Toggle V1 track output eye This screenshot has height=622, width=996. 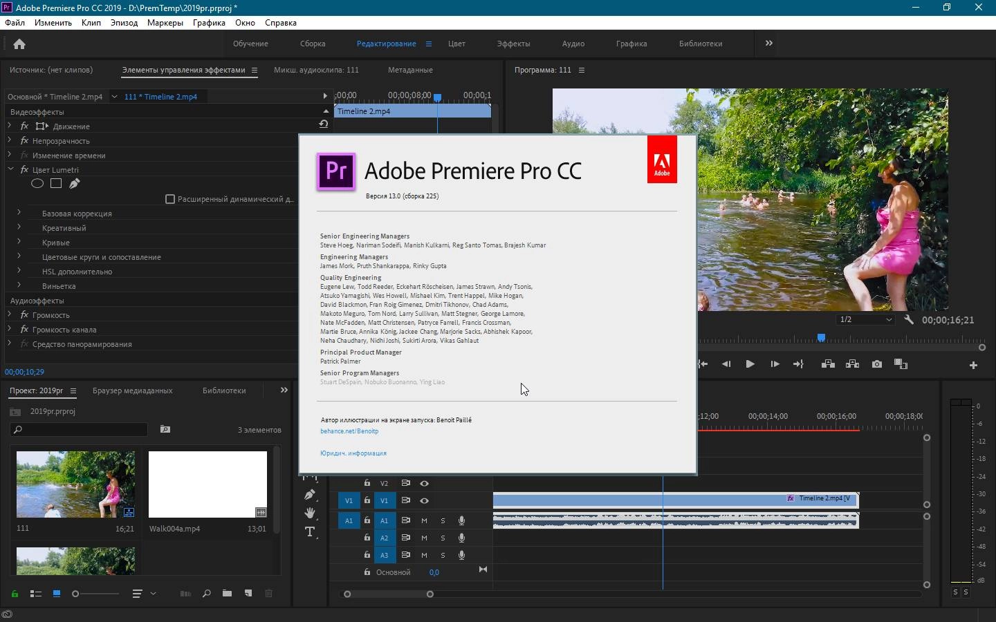425,500
